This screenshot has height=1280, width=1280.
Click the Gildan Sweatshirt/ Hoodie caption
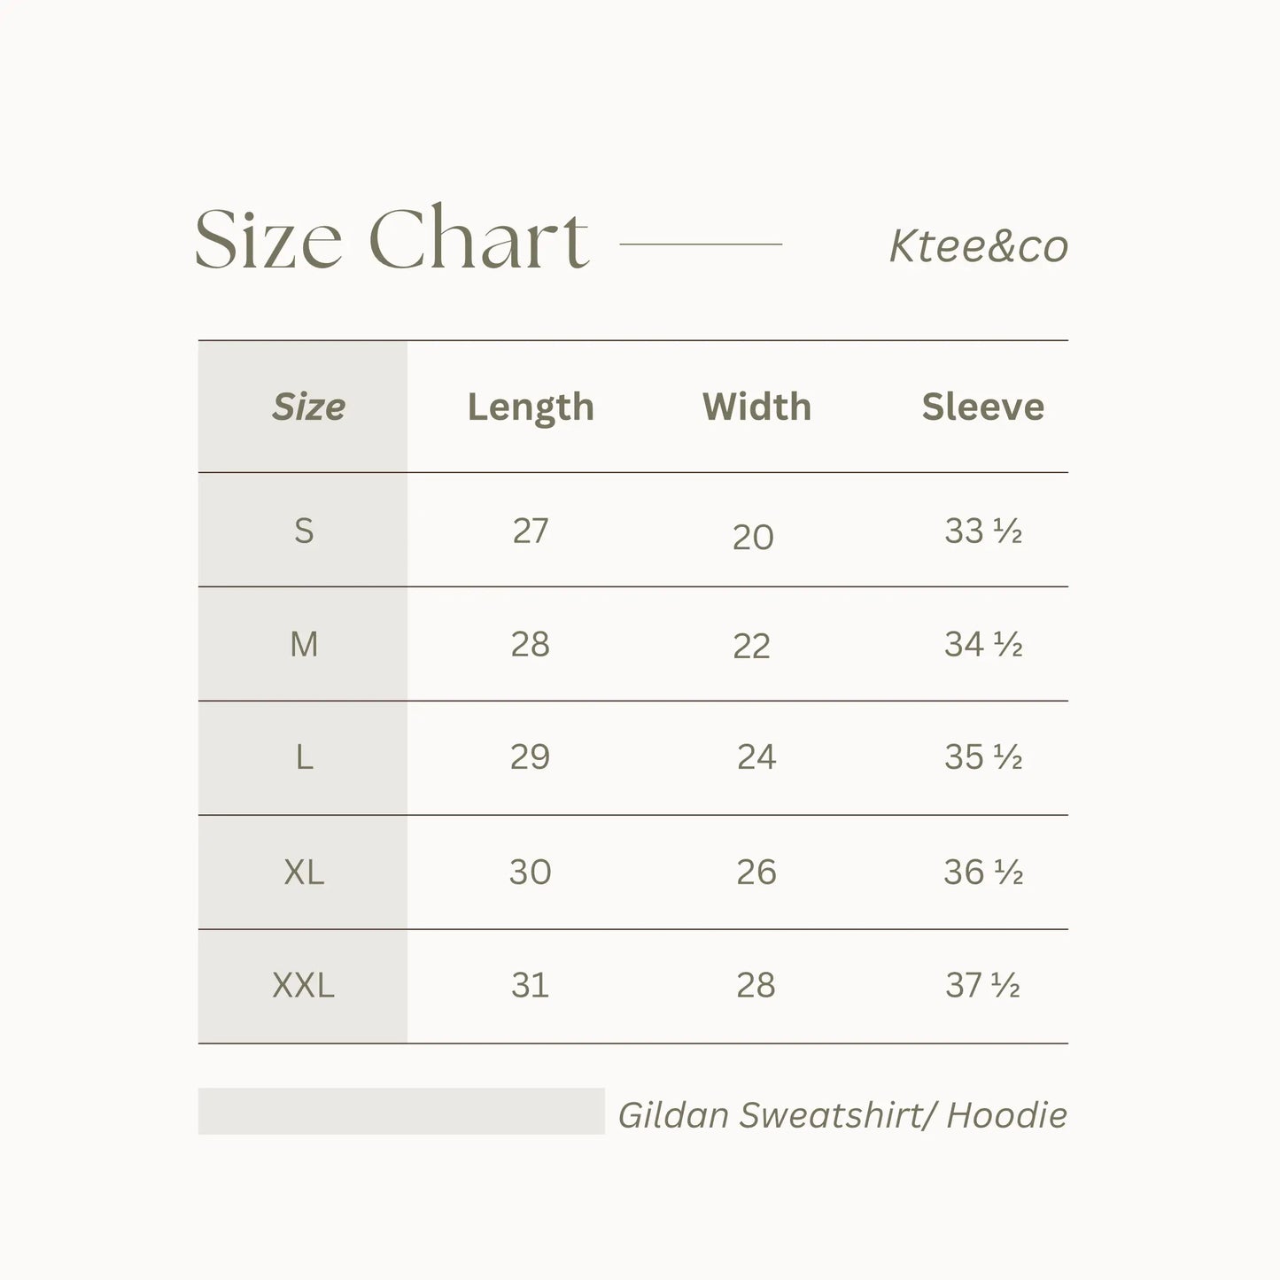click(x=842, y=1114)
